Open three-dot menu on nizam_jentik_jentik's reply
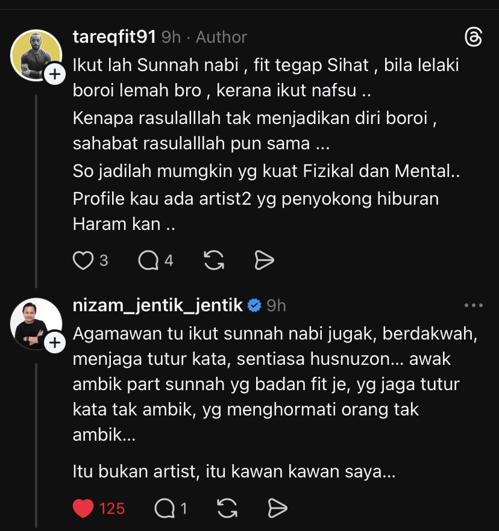The height and width of the screenshot is (531, 499). (x=474, y=306)
